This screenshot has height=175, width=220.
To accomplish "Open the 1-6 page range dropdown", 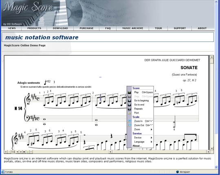I will pyautogui.click(x=17, y=152).
